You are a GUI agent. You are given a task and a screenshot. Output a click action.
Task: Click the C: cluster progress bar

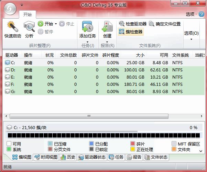click(x=72, y=131)
